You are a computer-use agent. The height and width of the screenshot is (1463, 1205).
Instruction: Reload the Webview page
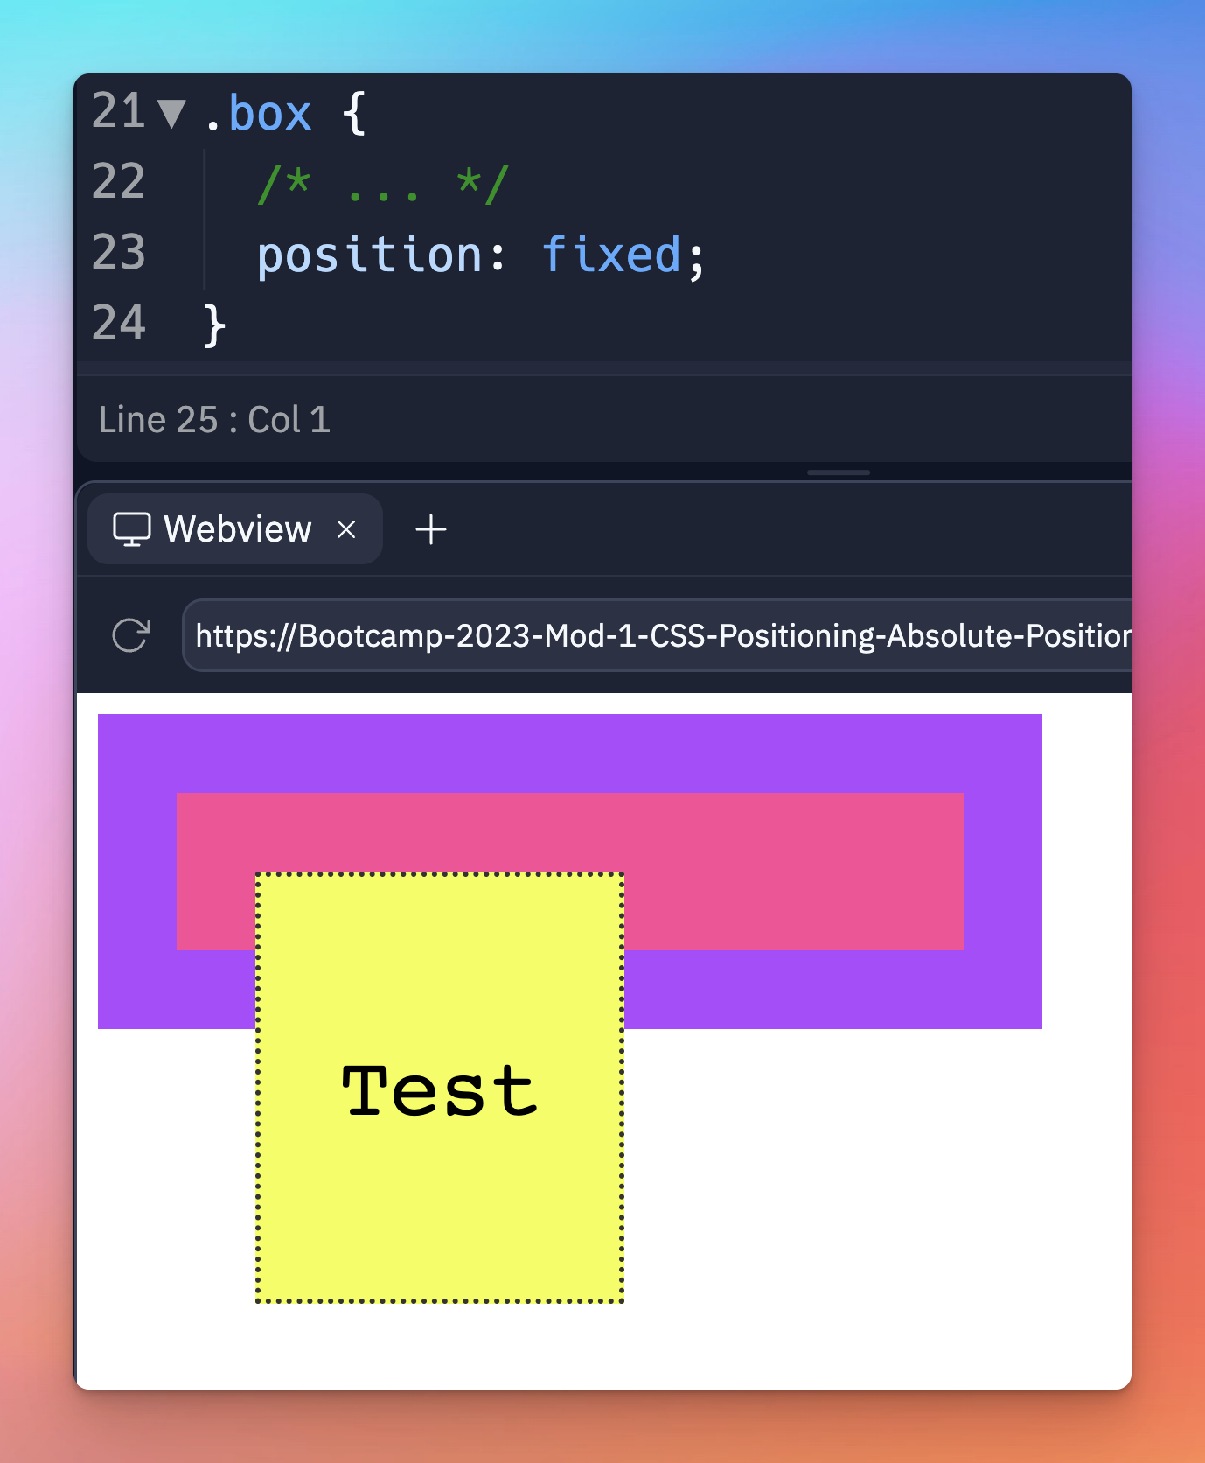tap(131, 635)
